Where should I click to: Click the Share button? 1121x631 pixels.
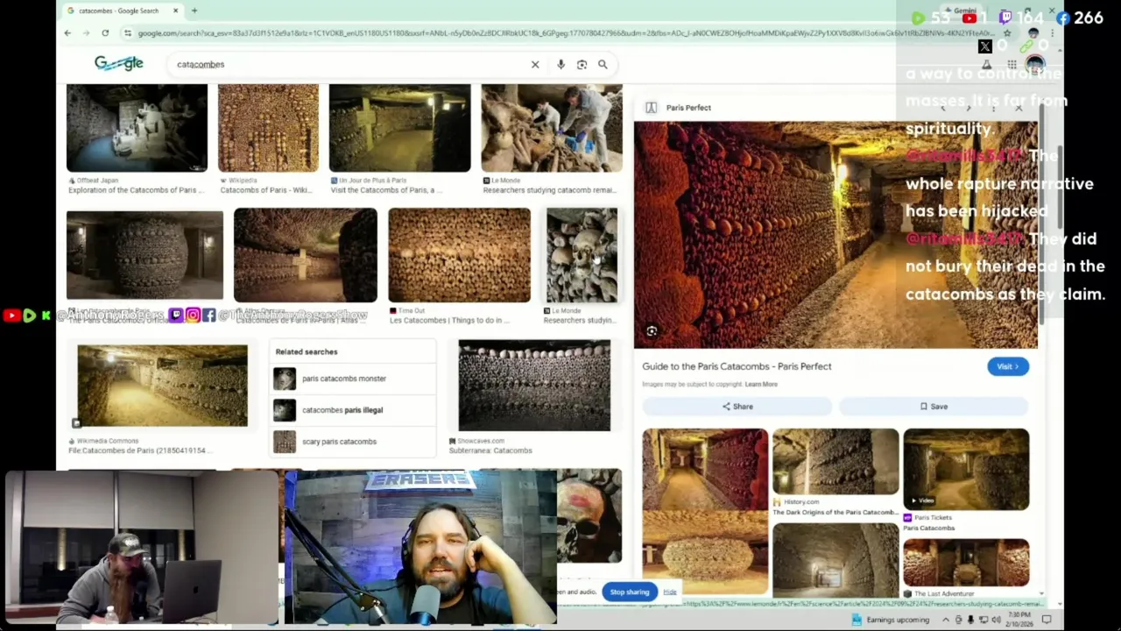tap(737, 407)
